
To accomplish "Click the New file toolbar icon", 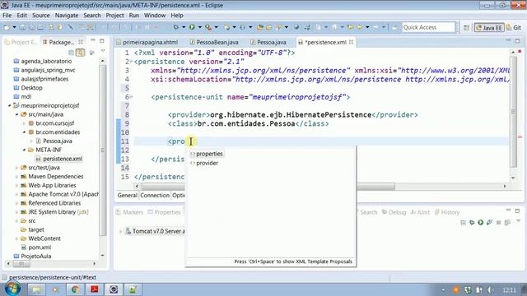I will [7, 27].
